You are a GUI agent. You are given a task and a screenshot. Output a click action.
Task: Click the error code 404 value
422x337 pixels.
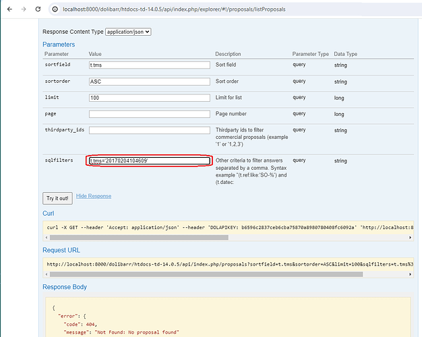point(90,324)
